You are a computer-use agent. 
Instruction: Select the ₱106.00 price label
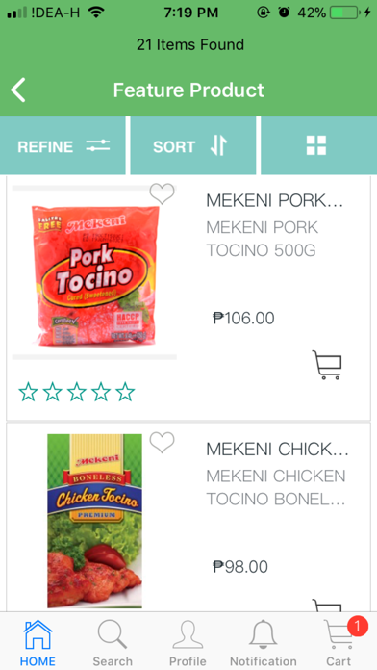coord(243,319)
